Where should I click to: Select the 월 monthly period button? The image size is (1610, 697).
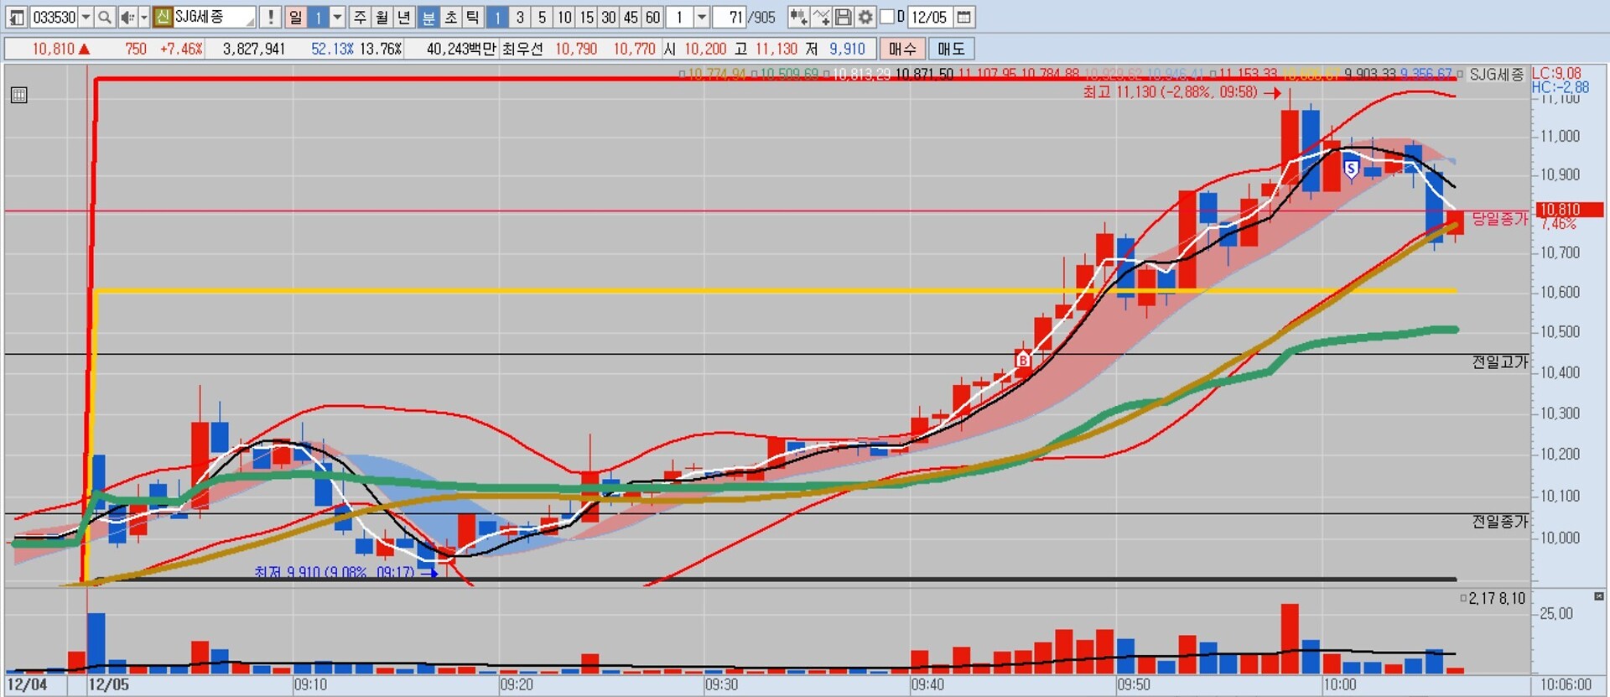click(382, 17)
